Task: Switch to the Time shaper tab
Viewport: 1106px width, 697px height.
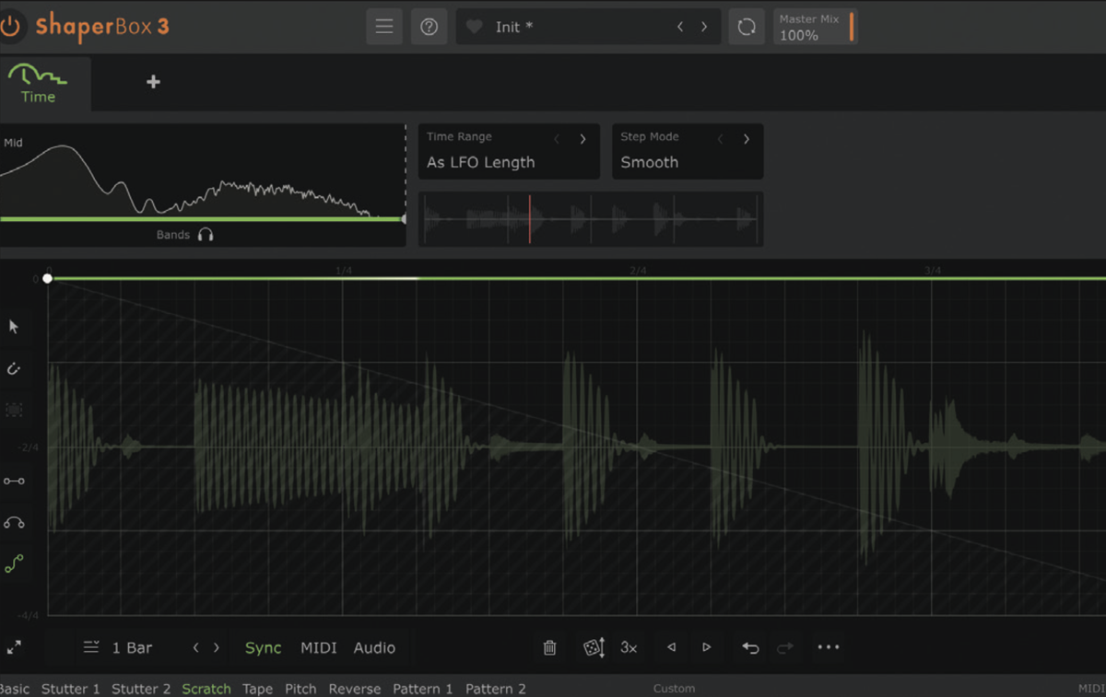Action: point(39,84)
